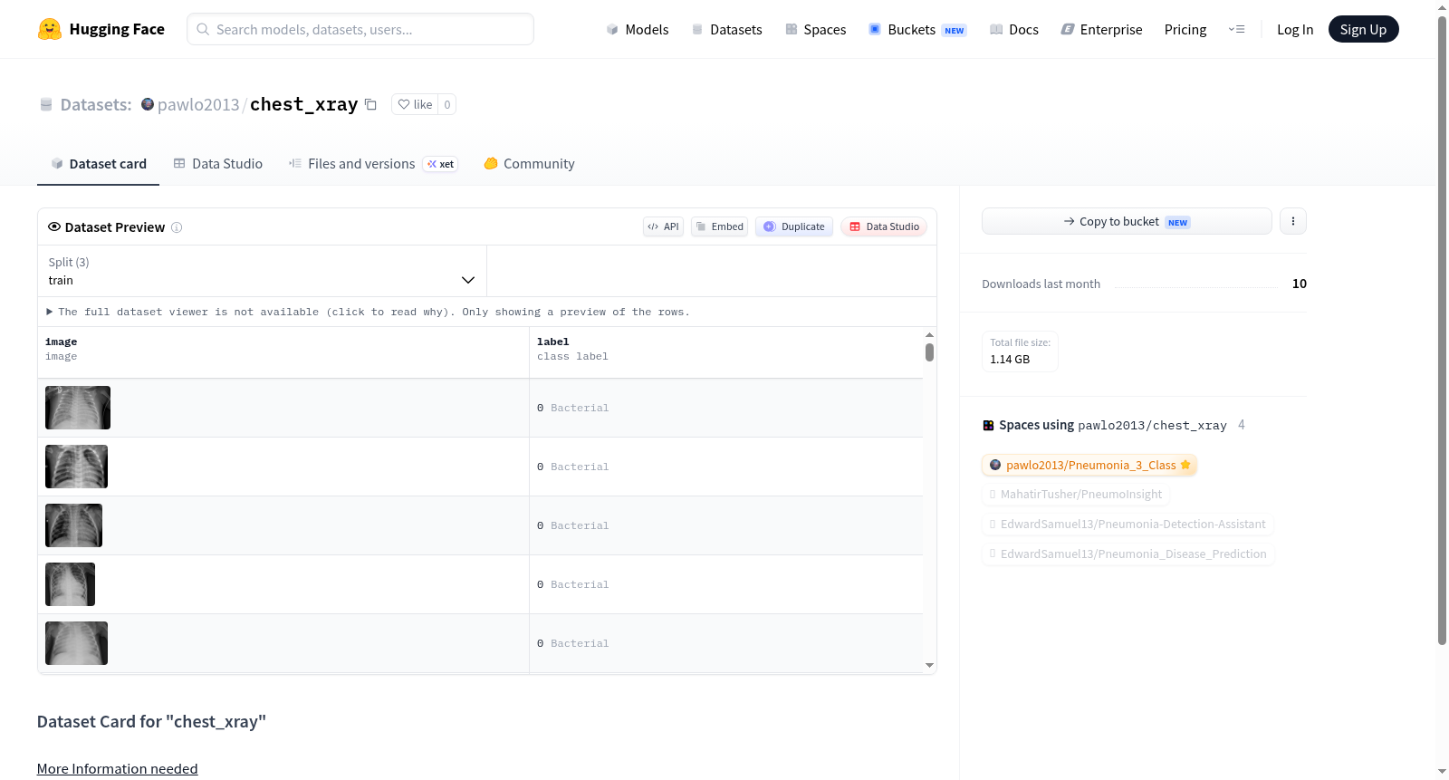This screenshot has width=1449, height=780.
Task: Copy dataset name with the copy icon
Action: (x=370, y=104)
